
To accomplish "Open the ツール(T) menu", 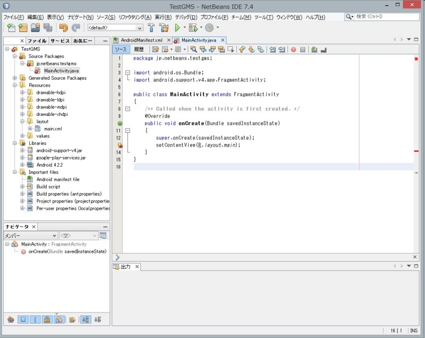I will (263, 17).
